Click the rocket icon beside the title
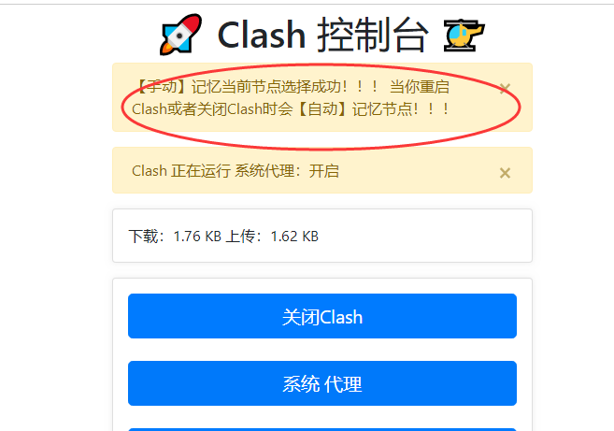The height and width of the screenshot is (431, 614). tap(180, 35)
